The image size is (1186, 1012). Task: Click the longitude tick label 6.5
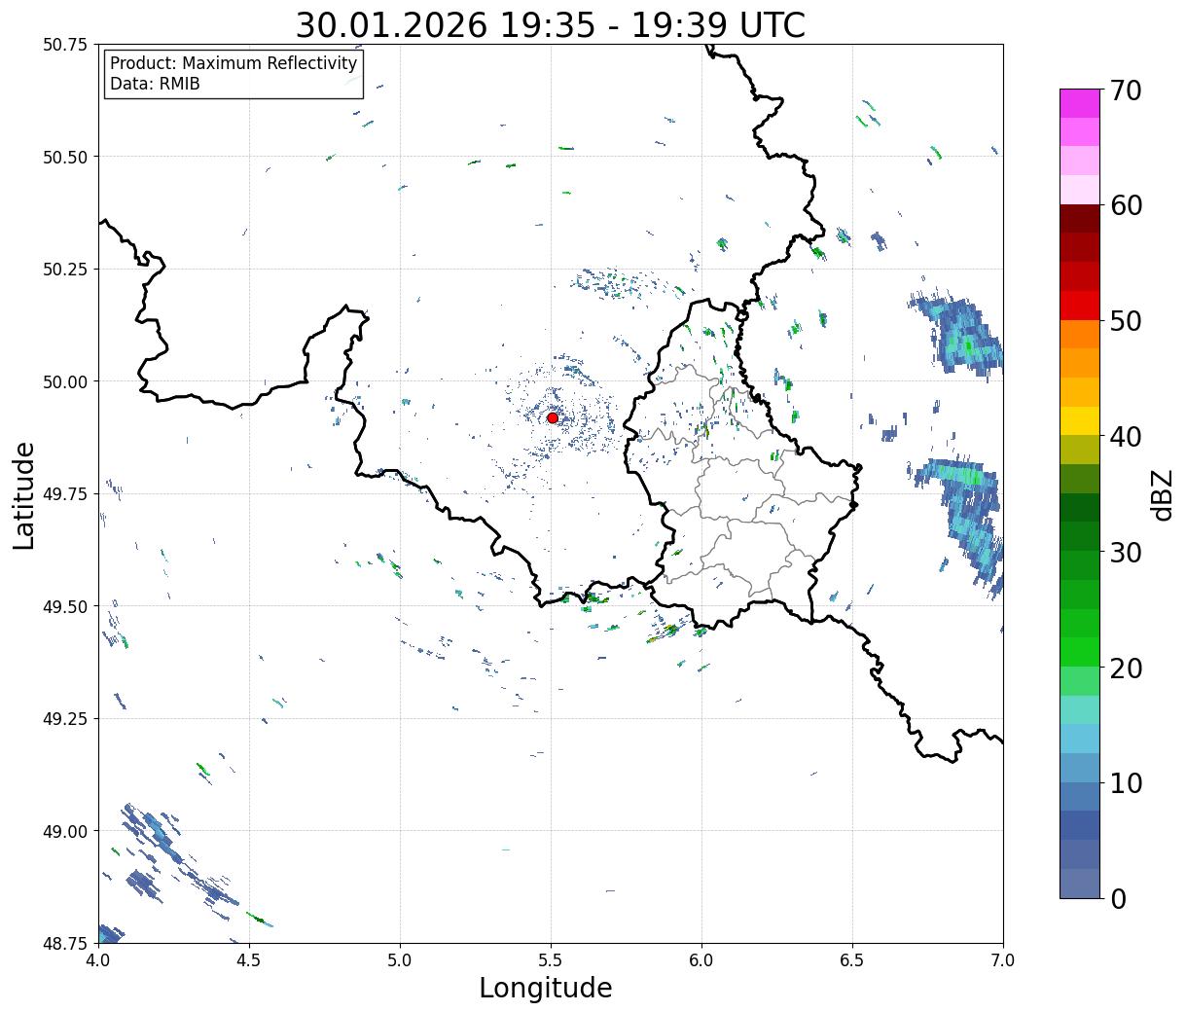(852, 960)
